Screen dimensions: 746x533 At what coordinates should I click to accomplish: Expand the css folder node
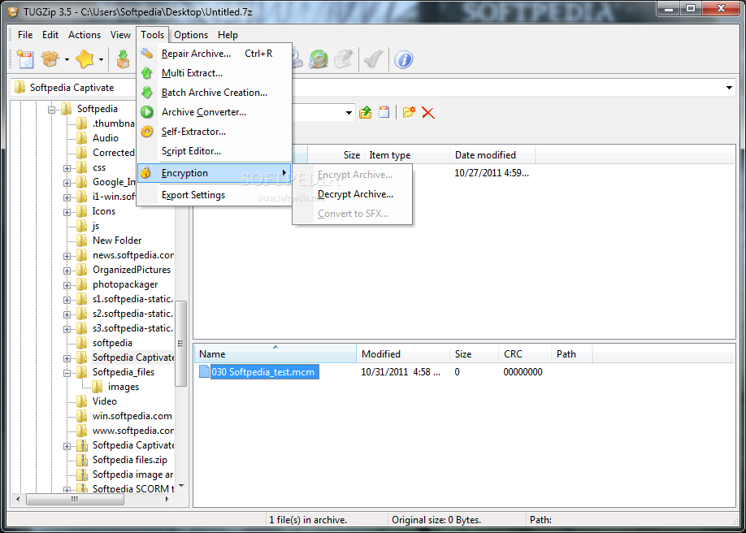(67, 168)
